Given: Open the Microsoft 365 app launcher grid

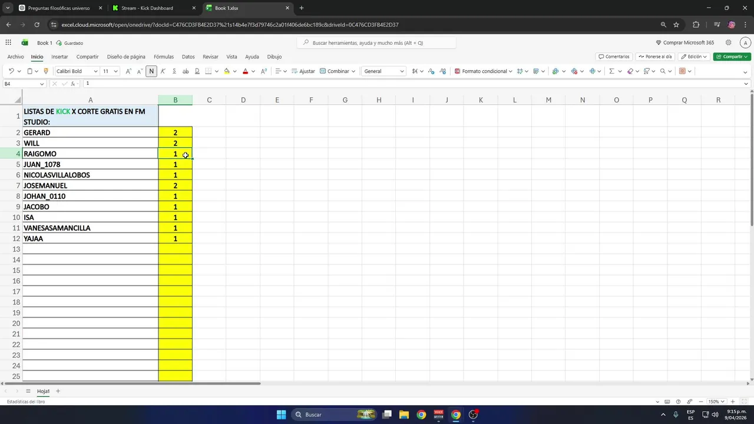Looking at the screenshot, I should click(x=8, y=42).
